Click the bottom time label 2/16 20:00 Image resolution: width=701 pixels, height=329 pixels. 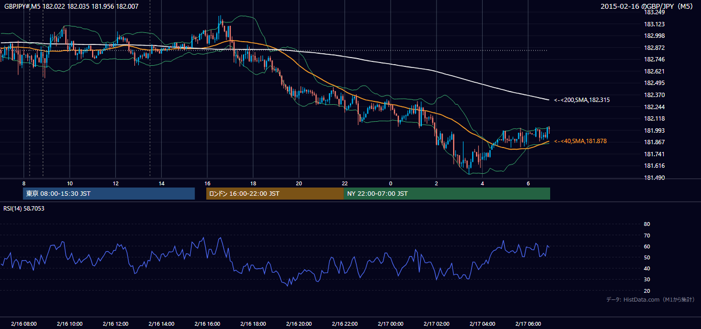coord(299,324)
